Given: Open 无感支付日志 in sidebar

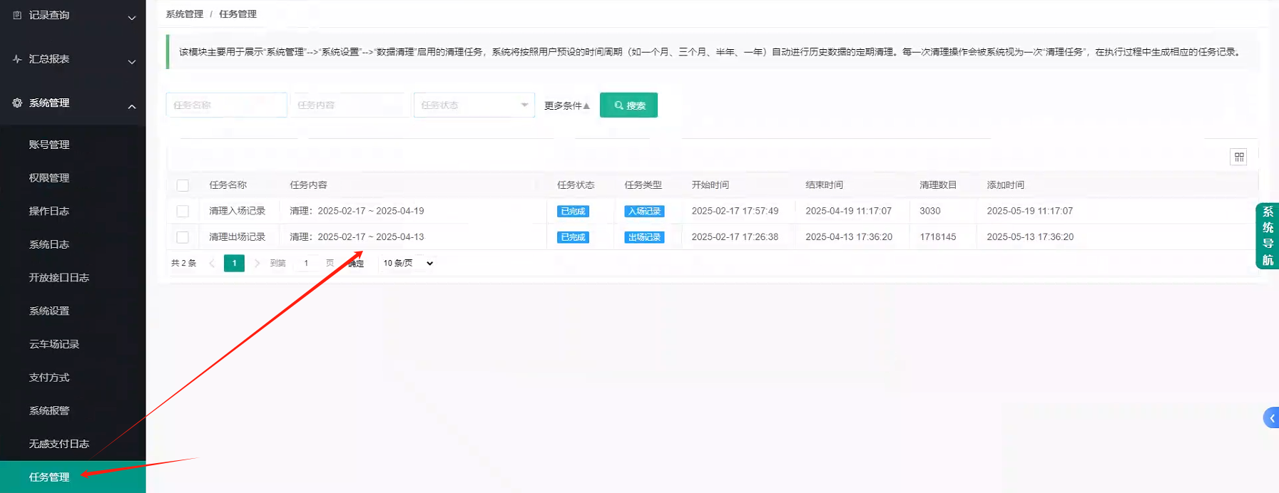Looking at the screenshot, I should tap(59, 444).
